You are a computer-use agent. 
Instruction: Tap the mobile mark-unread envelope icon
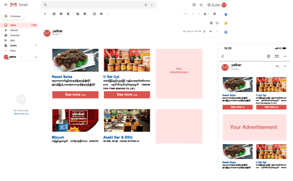[x=277, y=56]
